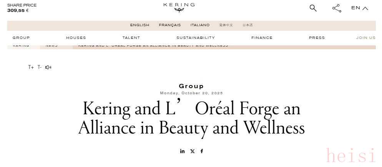Switch language to Italiano
Image resolution: width=382 pixels, height=167 pixels.
coord(200,25)
